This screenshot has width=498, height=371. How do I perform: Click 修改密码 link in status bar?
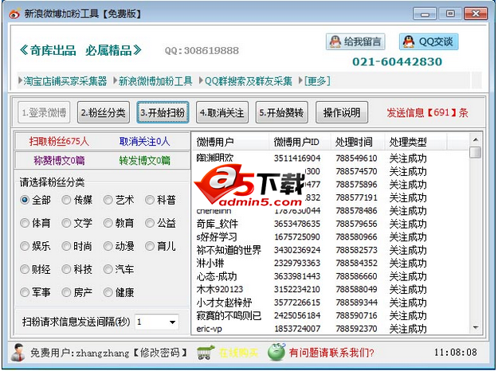(x=160, y=353)
